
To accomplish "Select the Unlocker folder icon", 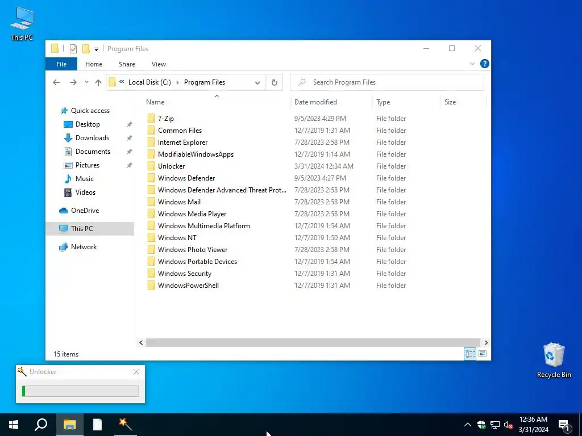I will click(x=151, y=166).
